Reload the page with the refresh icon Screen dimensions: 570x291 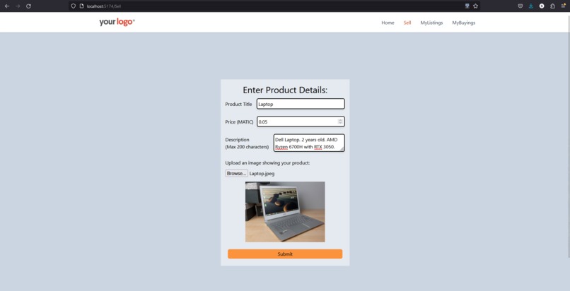(29, 6)
